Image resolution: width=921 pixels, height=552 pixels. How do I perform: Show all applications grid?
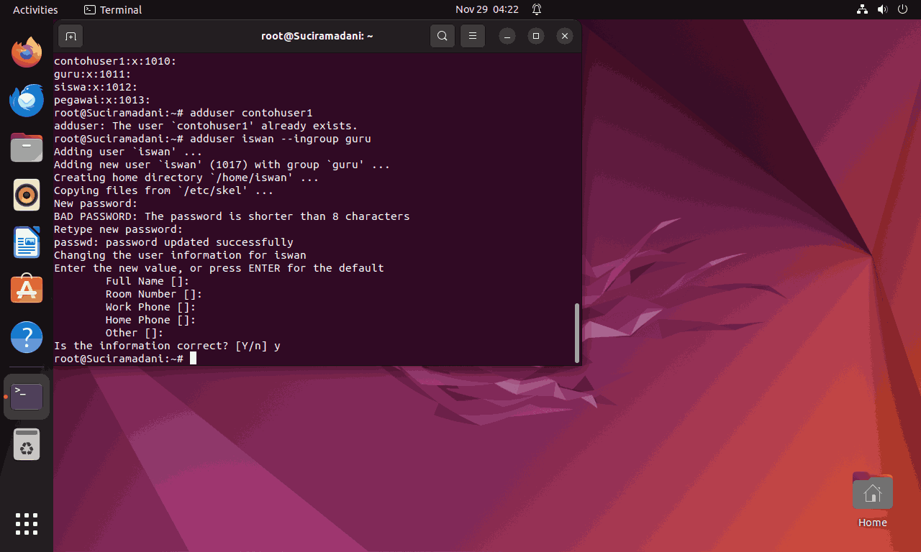pyautogui.click(x=27, y=524)
